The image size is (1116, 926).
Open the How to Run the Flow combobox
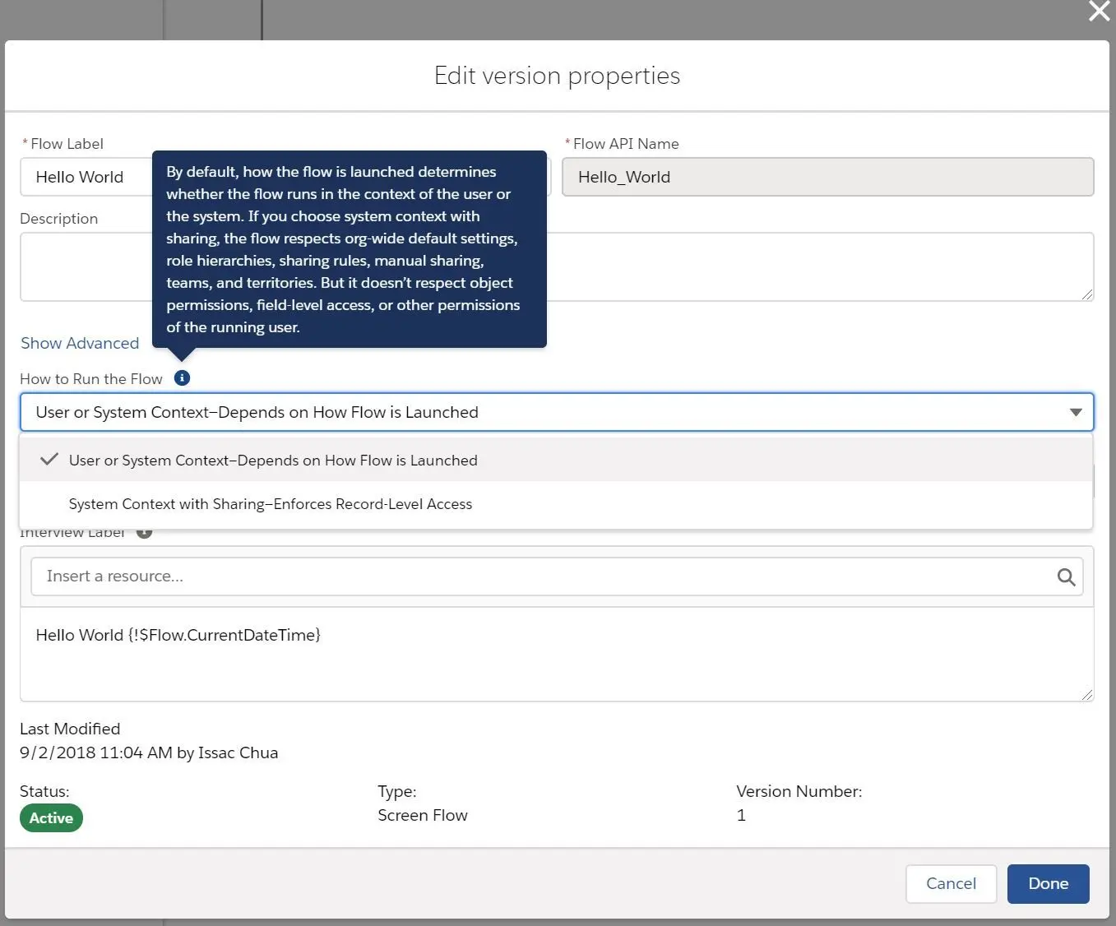tap(557, 412)
